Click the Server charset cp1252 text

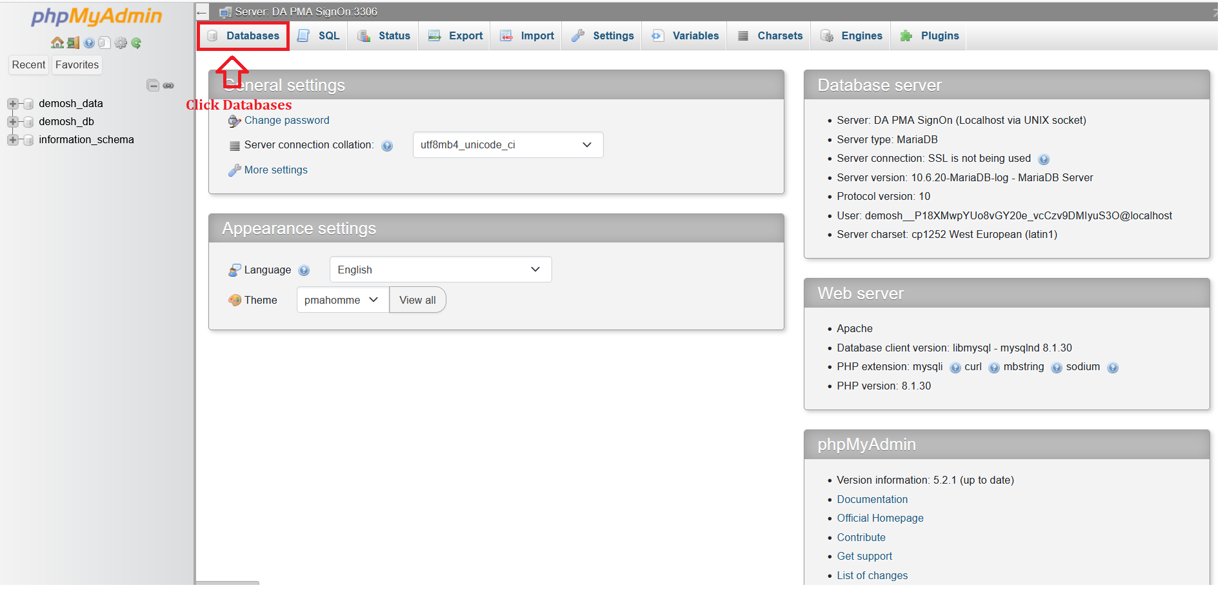[x=947, y=235]
